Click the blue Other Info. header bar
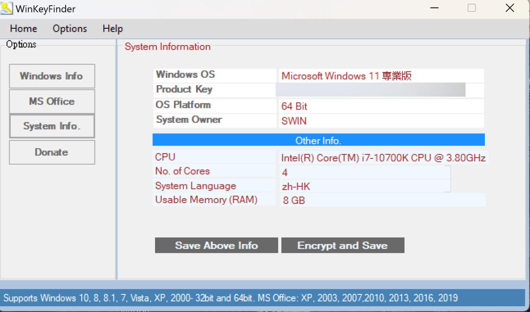The width and height of the screenshot is (530, 312). click(x=318, y=140)
